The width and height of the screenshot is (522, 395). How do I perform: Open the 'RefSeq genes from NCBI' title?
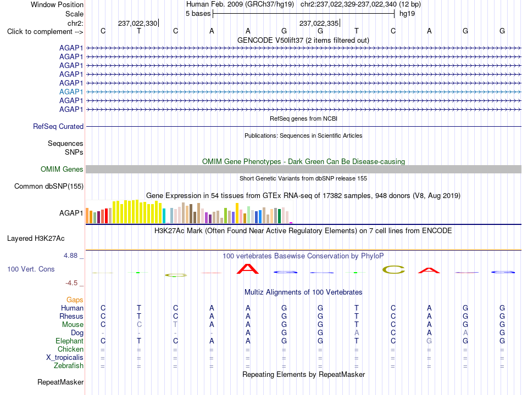click(x=303, y=119)
